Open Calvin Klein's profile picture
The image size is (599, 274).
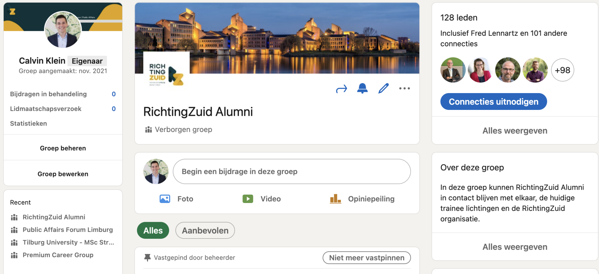coord(63,30)
